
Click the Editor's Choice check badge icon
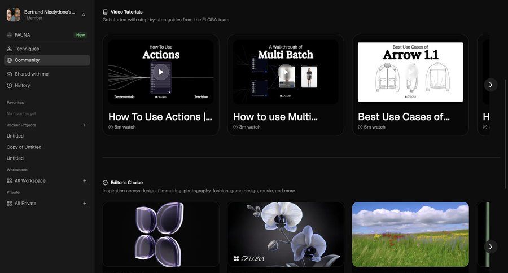click(x=105, y=183)
